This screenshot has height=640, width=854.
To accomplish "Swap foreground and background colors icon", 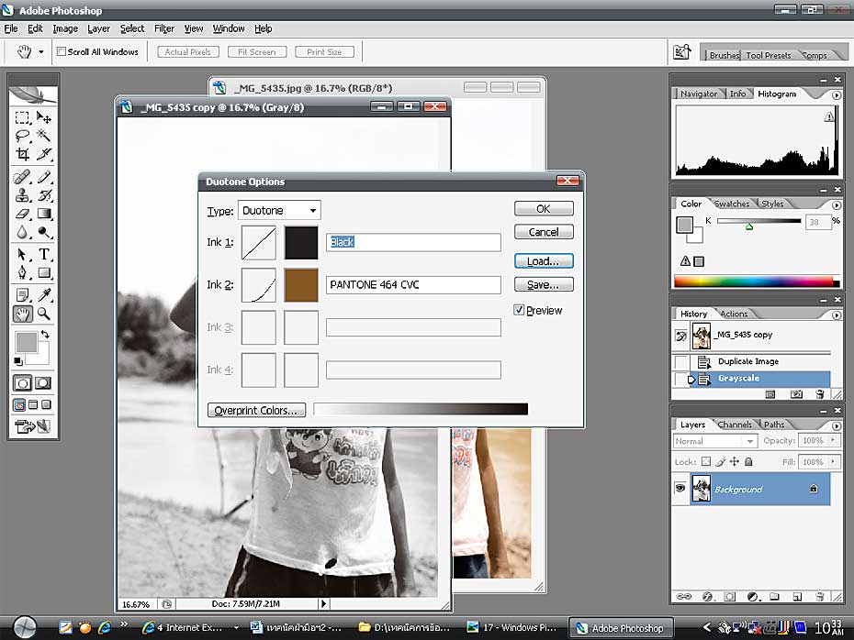I will [45, 335].
